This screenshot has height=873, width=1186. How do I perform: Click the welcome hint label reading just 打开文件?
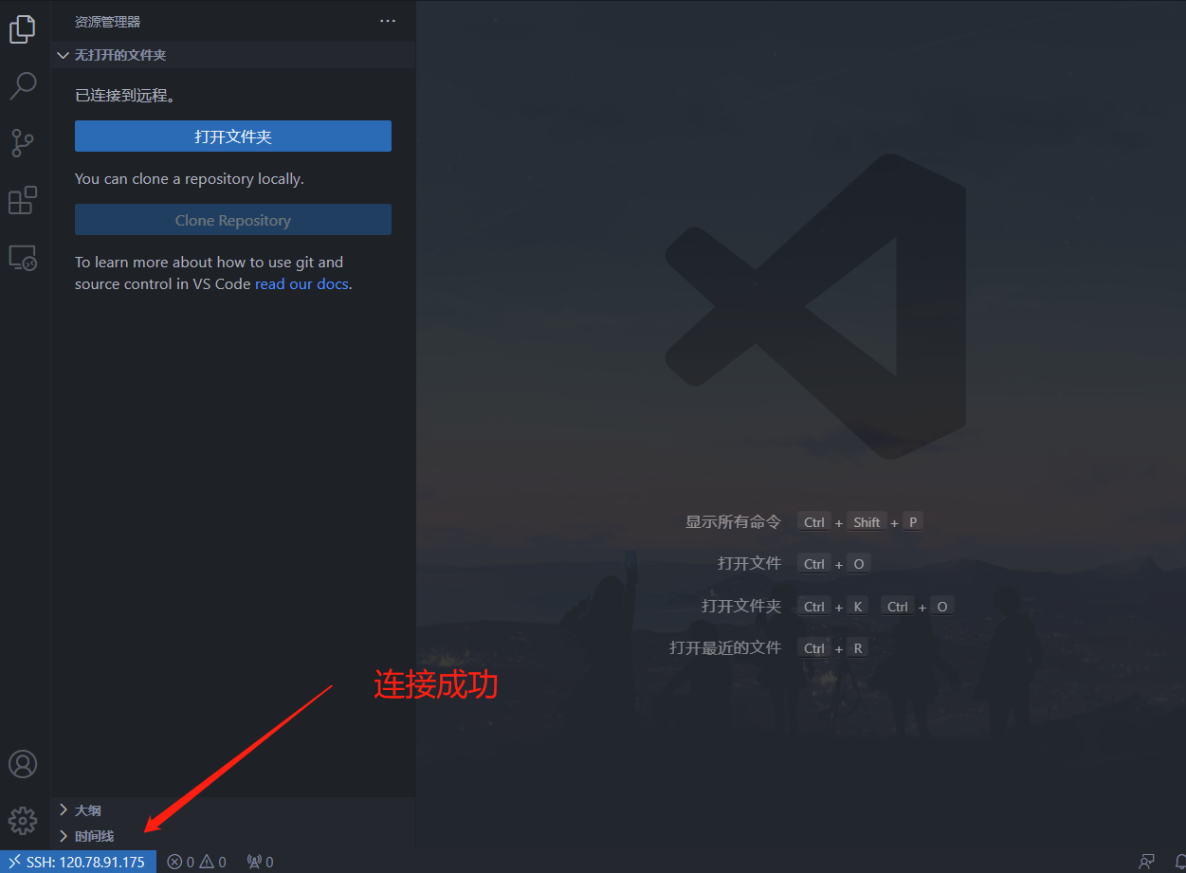pos(750,563)
